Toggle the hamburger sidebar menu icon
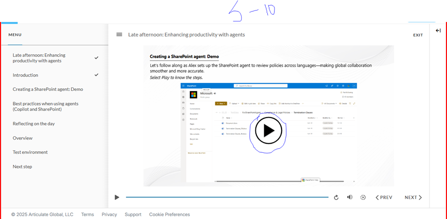The image size is (447, 219). (x=119, y=35)
